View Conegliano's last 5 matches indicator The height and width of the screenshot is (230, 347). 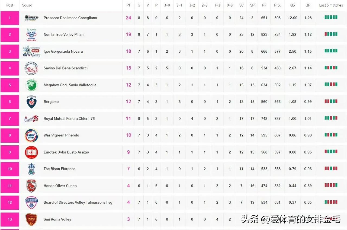pos(331,17)
